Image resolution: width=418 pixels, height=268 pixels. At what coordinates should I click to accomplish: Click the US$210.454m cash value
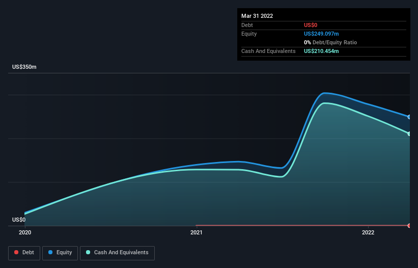(321, 51)
